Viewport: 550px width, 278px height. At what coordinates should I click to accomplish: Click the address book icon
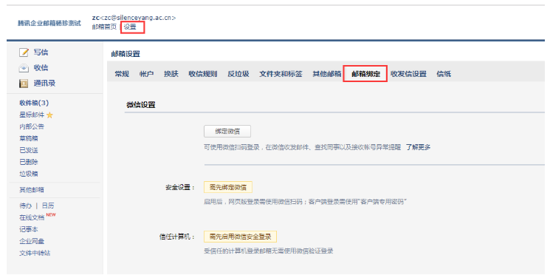(x=24, y=84)
